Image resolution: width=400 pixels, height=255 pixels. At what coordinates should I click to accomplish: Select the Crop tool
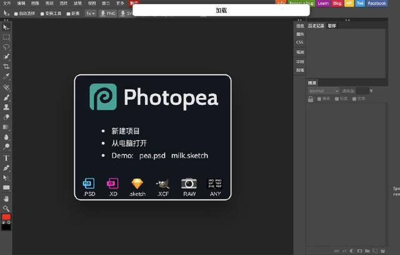(6, 66)
